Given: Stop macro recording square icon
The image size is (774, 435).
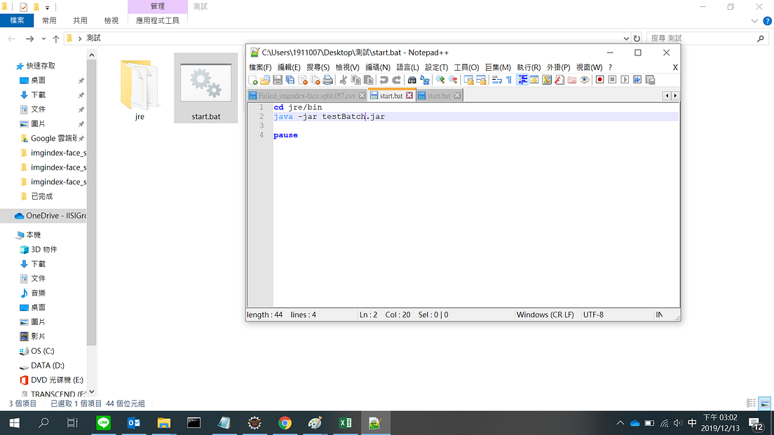Looking at the screenshot, I should [613, 80].
